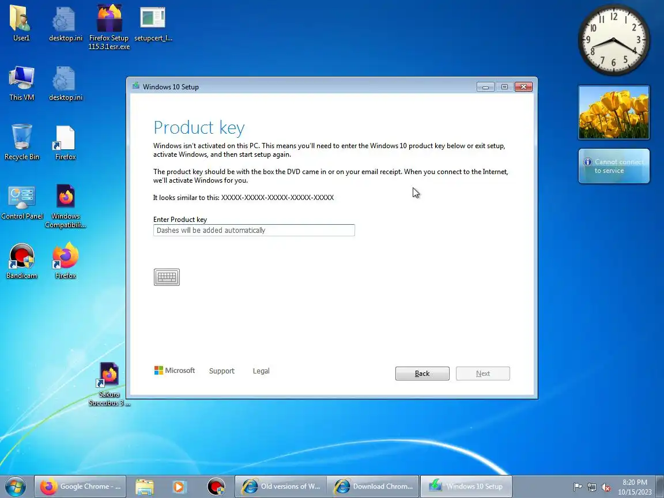Click the analog clock gadget
Screen dimensions: 664x498
point(614,40)
